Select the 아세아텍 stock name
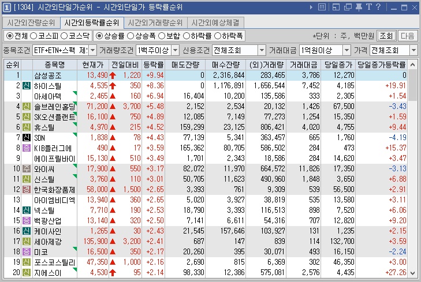421x282 pixels. pyautogui.click(x=47, y=96)
